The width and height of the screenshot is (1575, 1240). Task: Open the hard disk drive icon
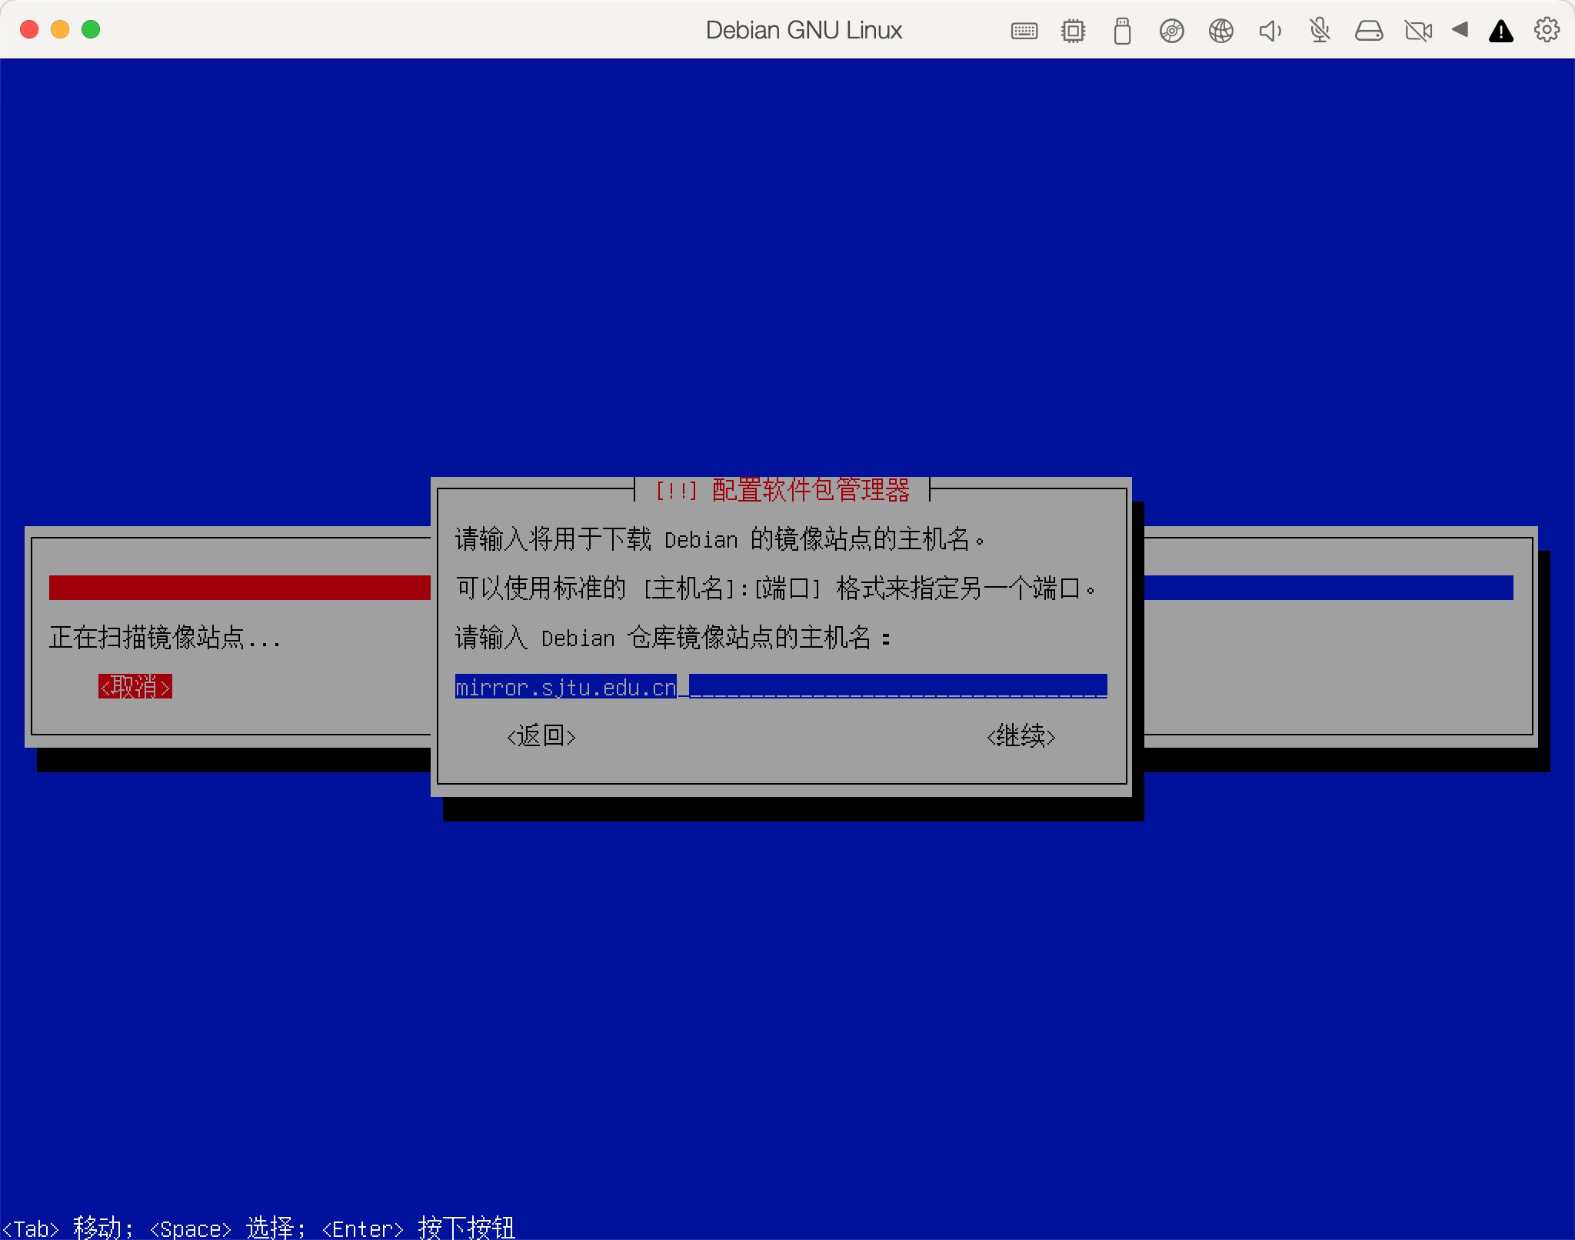click(x=1369, y=31)
